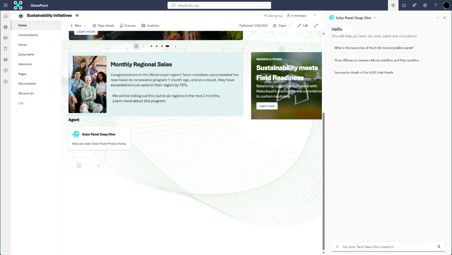Screen dimensions: 452x255
Task: Expand the New dropdown chevron
Action: (85, 26)
